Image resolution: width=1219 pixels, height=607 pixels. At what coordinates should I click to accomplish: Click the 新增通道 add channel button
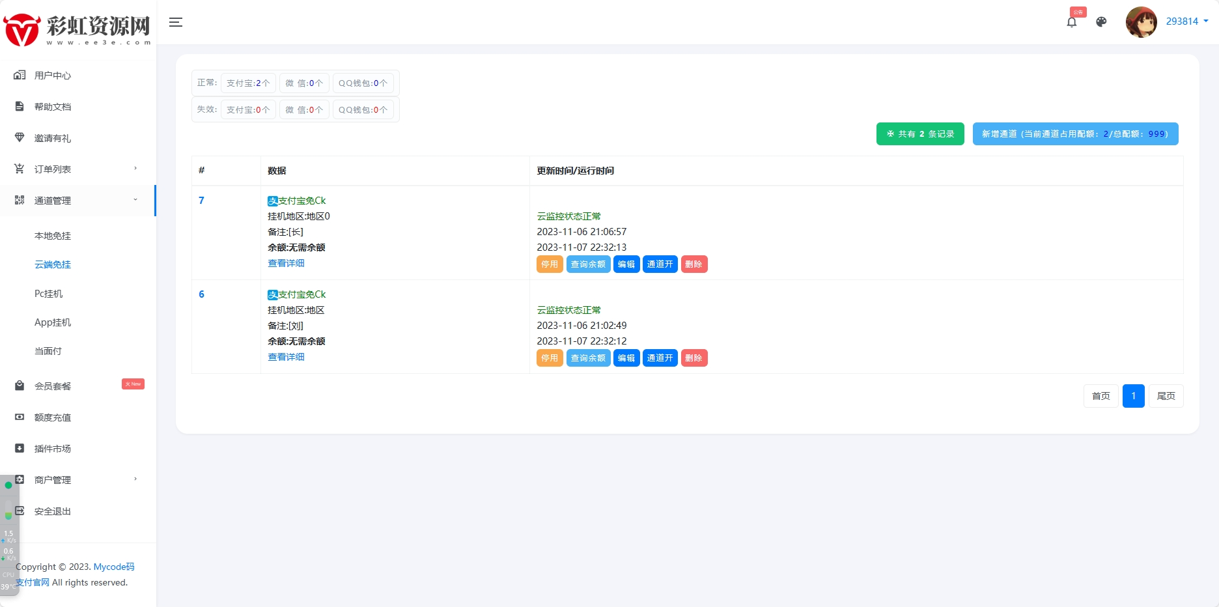[1075, 134]
